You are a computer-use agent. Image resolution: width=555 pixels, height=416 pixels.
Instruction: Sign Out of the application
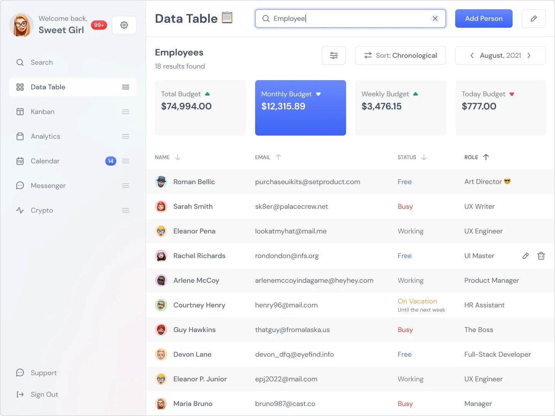click(44, 394)
